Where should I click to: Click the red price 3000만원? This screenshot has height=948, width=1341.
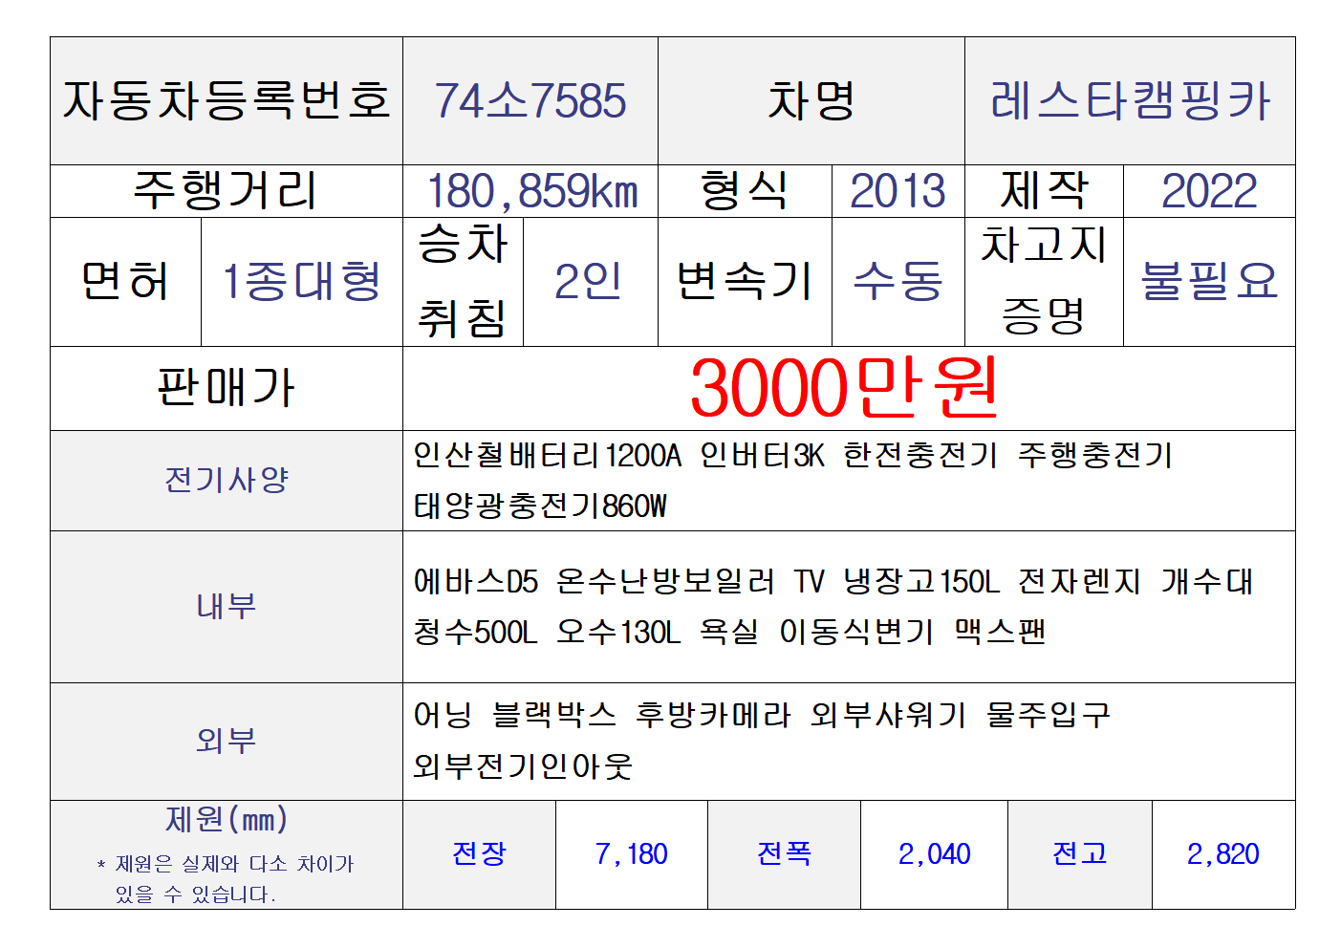(844, 388)
